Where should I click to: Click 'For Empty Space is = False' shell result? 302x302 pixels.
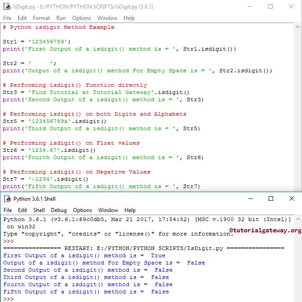click(104, 263)
